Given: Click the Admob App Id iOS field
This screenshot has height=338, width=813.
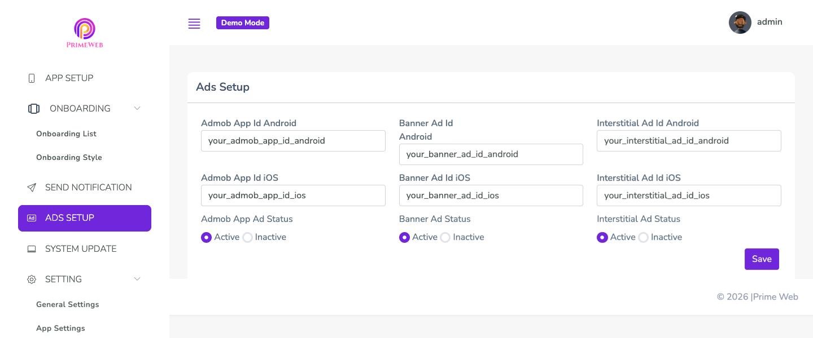Looking at the screenshot, I should pos(293,195).
